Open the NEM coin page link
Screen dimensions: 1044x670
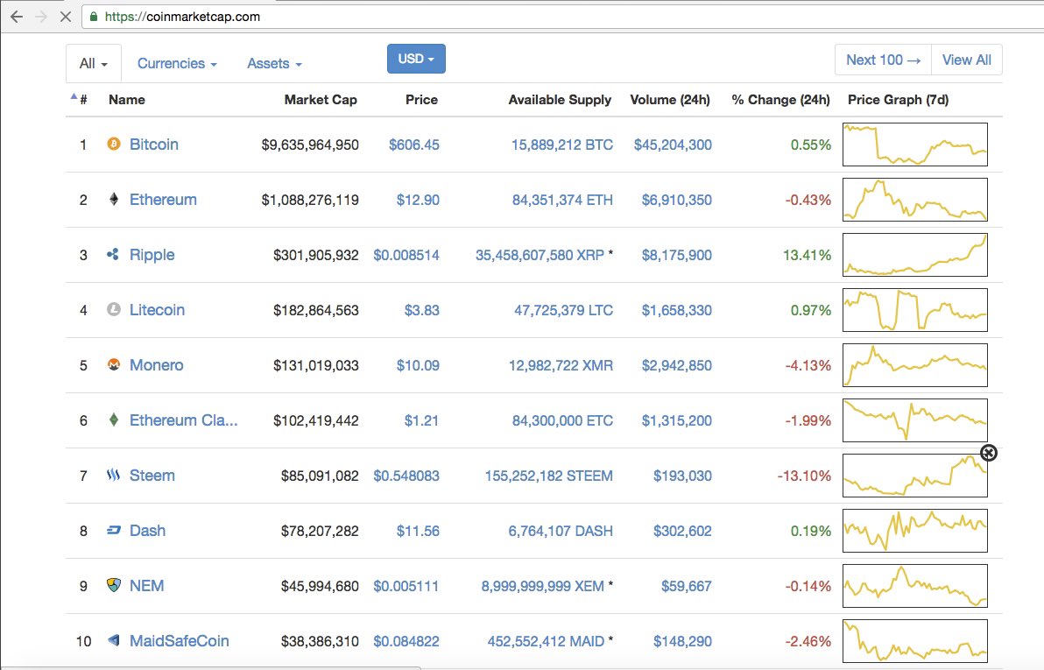pyautogui.click(x=146, y=586)
